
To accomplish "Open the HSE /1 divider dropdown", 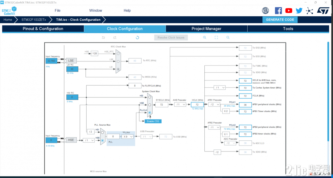I will point(89,140).
